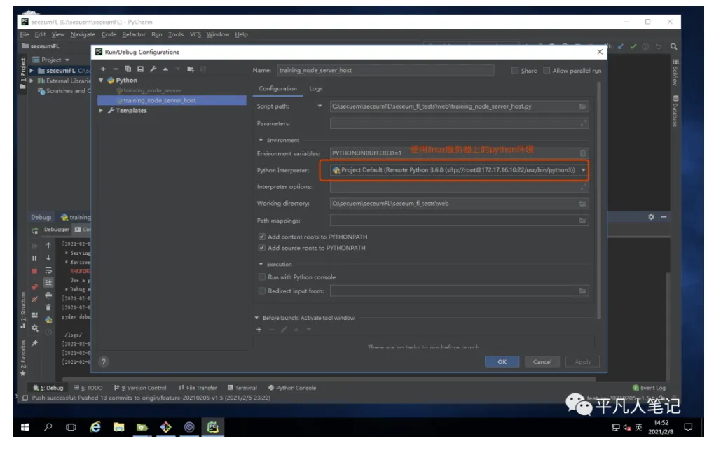Open debug settings gear in sidebar
Screen dimensions: 728x453
click(35, 328)
